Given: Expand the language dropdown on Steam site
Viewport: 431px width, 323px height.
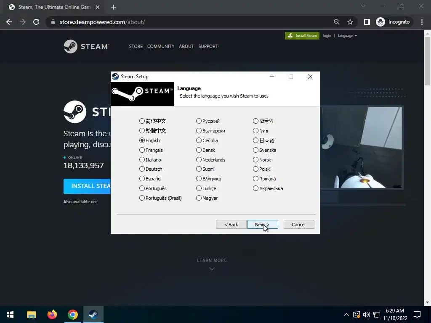Looking at the screenshot, I should tap(347, 36).
